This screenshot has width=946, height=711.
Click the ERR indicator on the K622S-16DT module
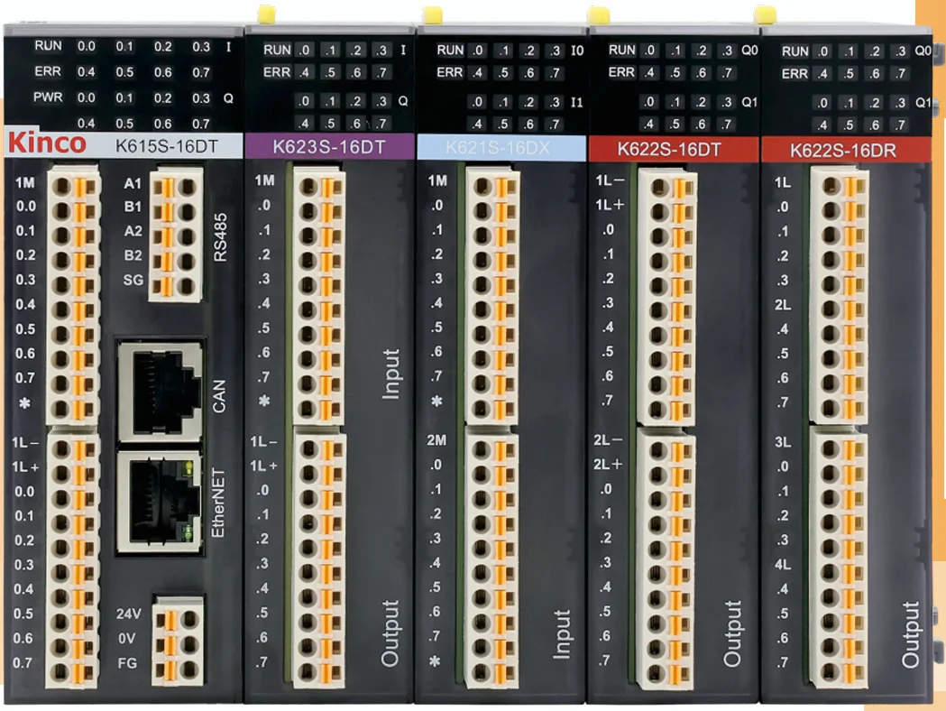point(621,72)
